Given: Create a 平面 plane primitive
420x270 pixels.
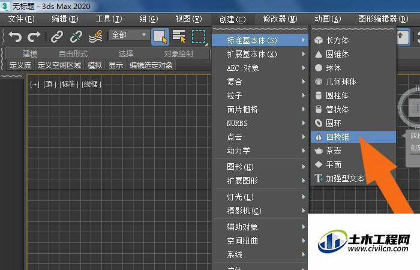Looking at the screenshot, I should [x=353, y=164].
